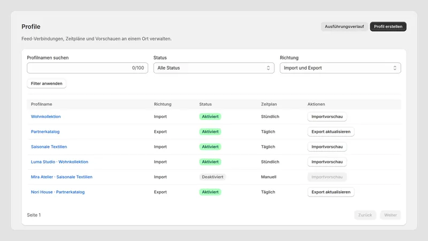The width and height of the screenshot is (428, 241).
Task: Click the Status column header in table
Action: (x=205, y=104)
